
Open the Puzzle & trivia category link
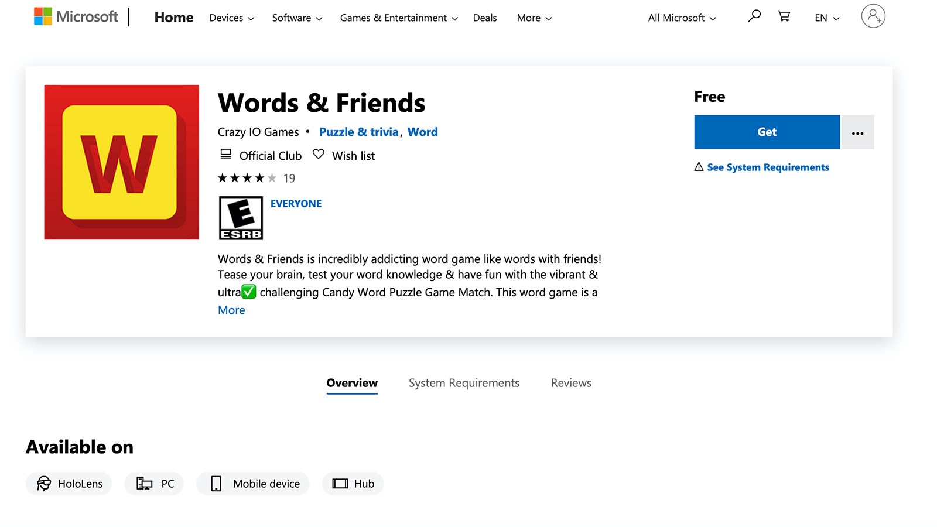point(358,132)
